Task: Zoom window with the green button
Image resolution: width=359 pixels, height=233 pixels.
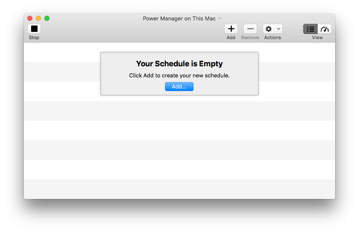Action: [x=47, y=18]
